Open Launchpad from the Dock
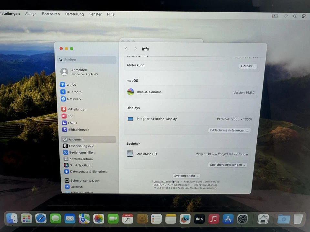 [x=26, y=218]
